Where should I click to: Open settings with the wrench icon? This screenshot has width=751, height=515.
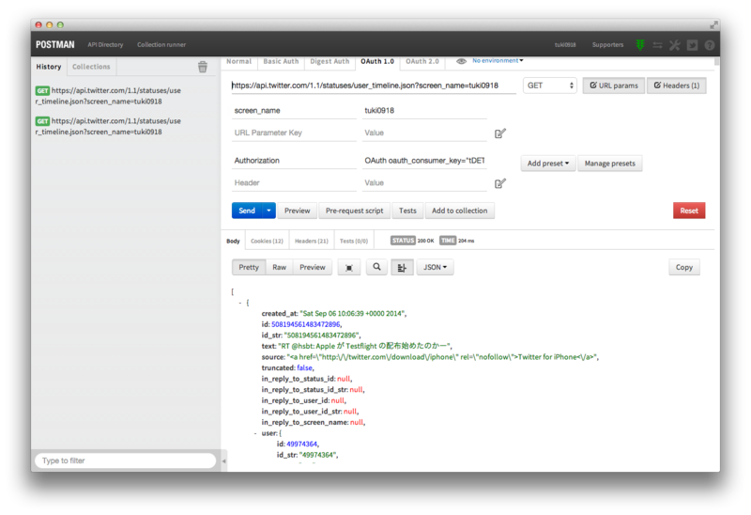(x=675, y=45)
